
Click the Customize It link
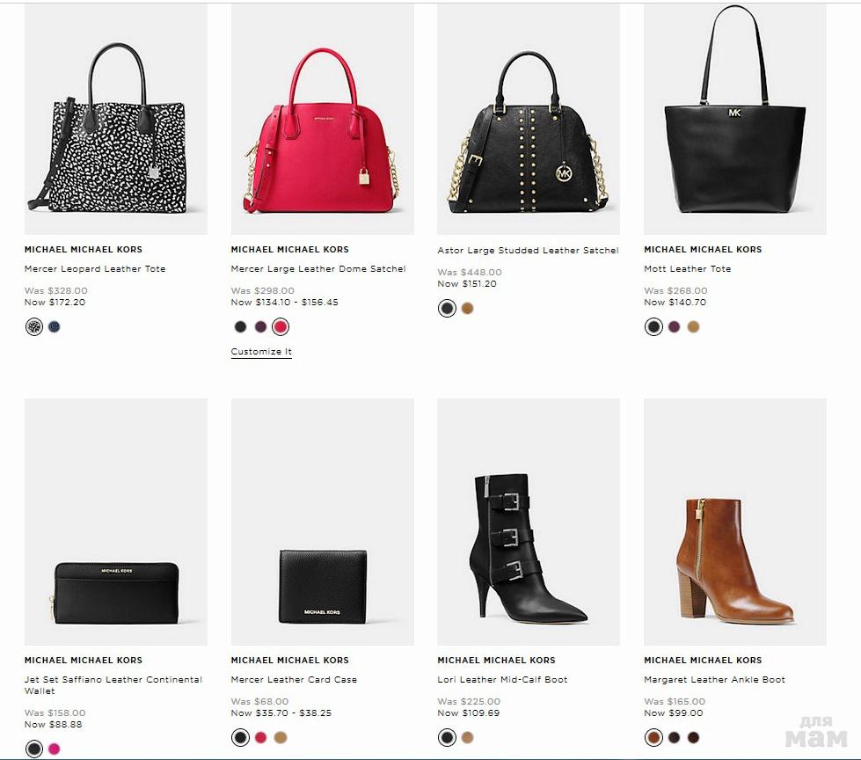(x=261, y=352)
